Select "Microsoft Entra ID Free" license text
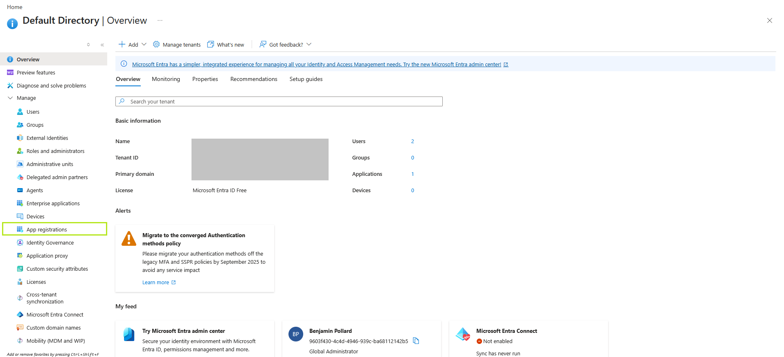This screenshot has height=357, width=784. click(220, 190)
